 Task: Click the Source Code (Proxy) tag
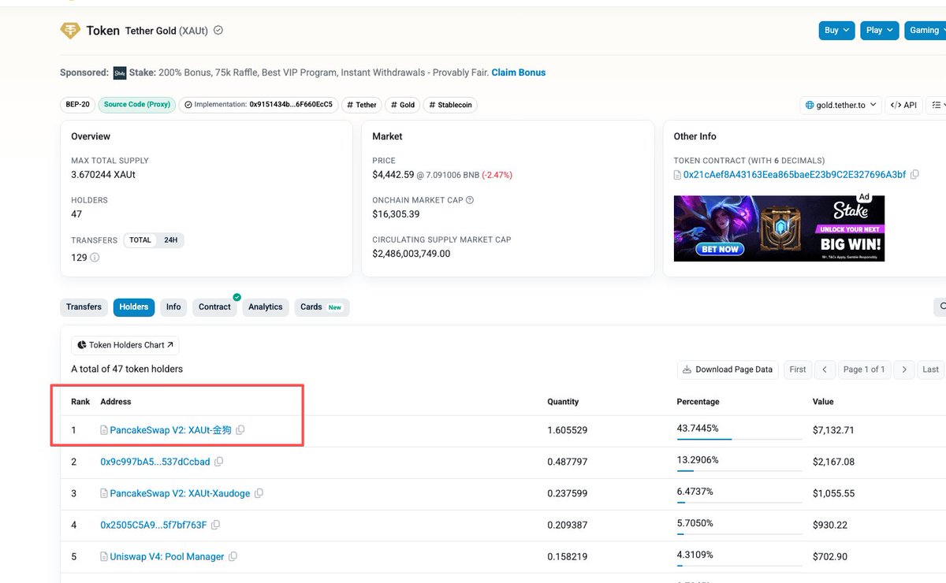coord(137,105)
